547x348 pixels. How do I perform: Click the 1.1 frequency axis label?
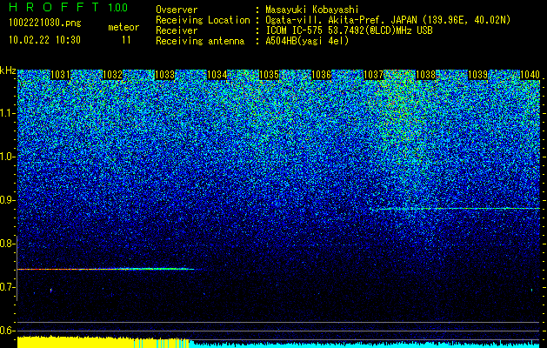point(7,113)
